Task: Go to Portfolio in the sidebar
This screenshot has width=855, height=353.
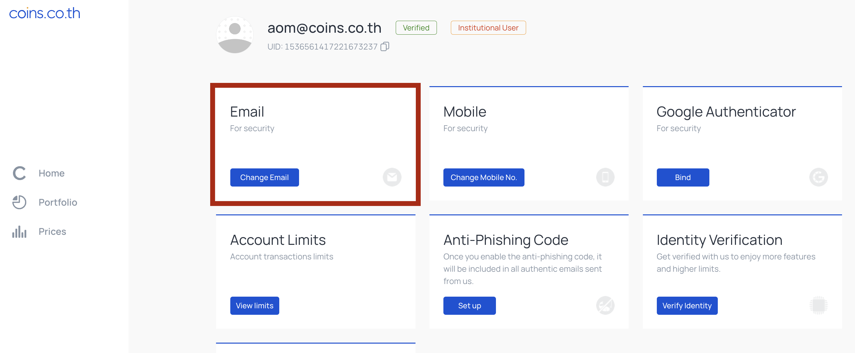Action: coord(58,202)
